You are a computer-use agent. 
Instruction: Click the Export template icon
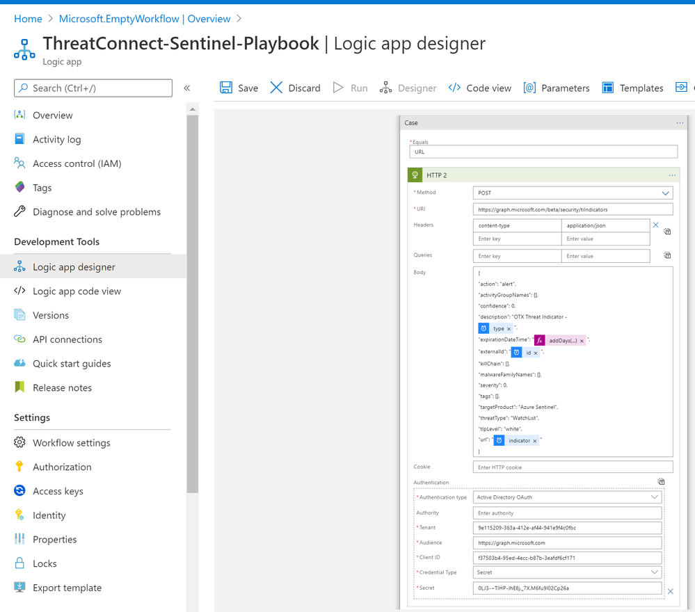point(19,587)
